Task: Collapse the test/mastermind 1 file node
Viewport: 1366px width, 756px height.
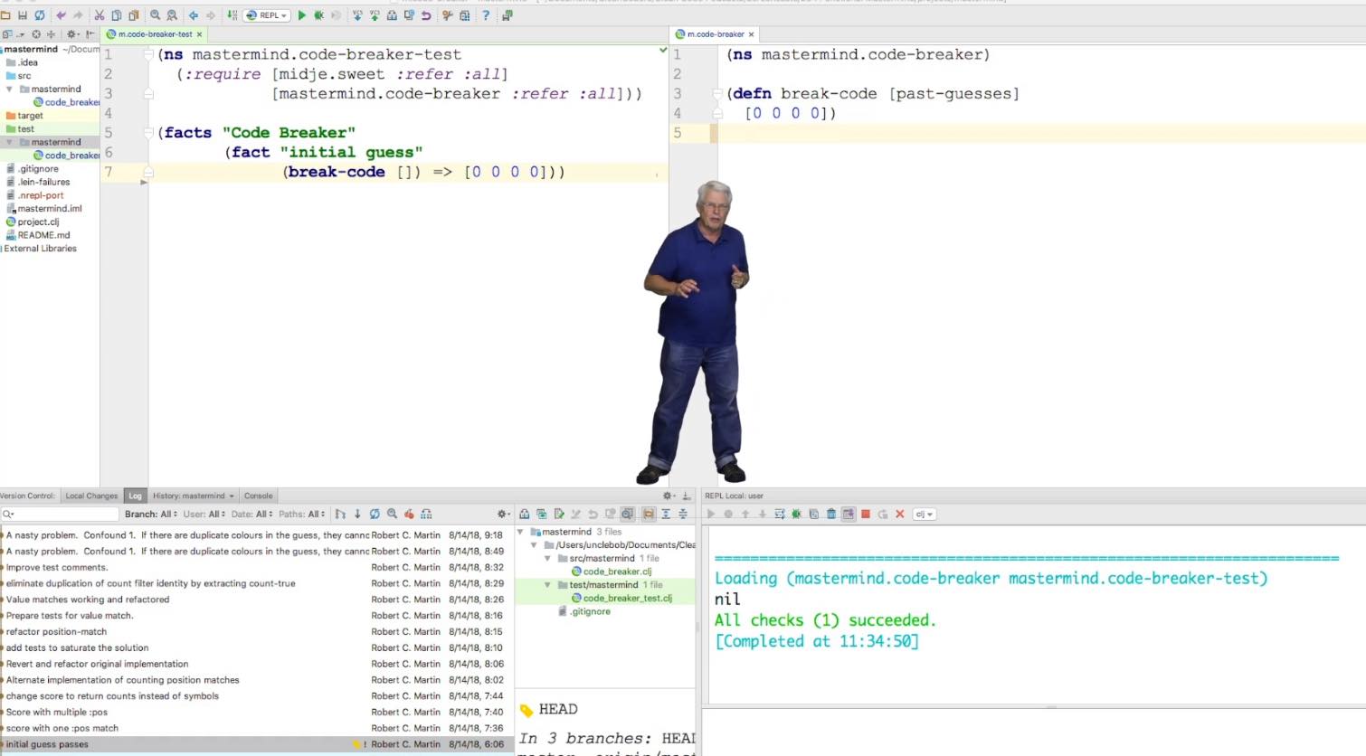Action: 548,585
